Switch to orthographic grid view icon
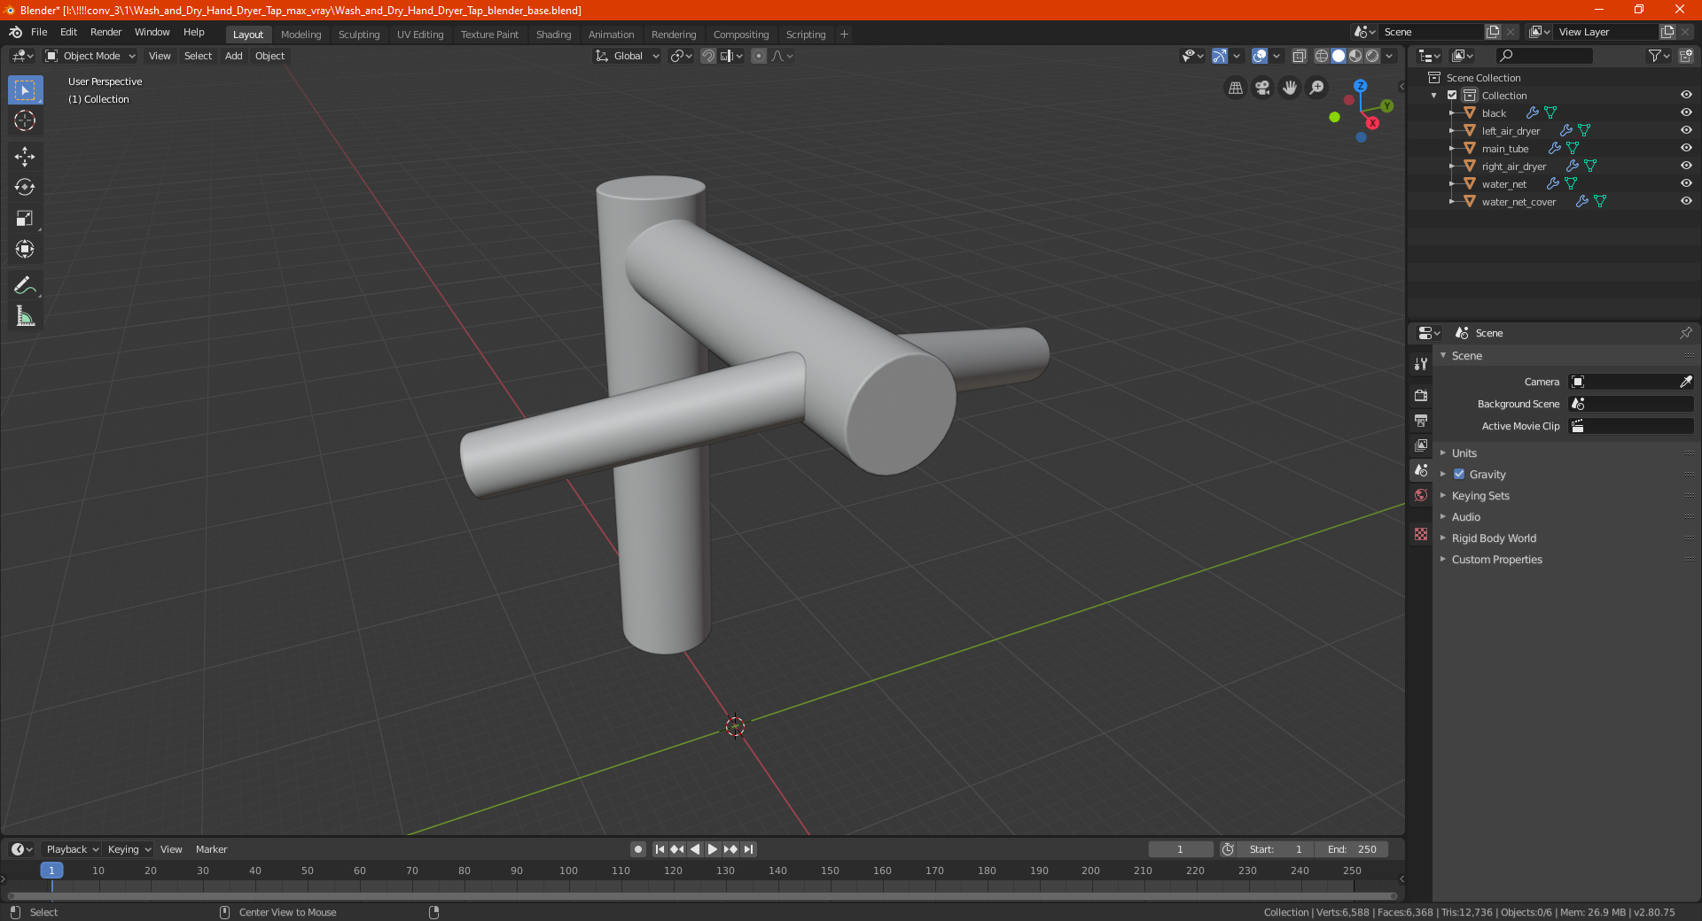 [x=1235, y=88]
